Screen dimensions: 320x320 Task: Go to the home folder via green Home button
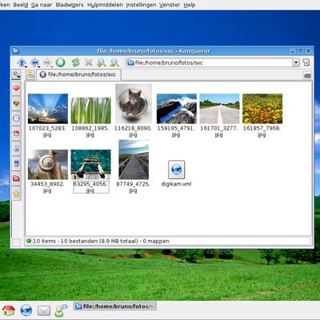60,62
